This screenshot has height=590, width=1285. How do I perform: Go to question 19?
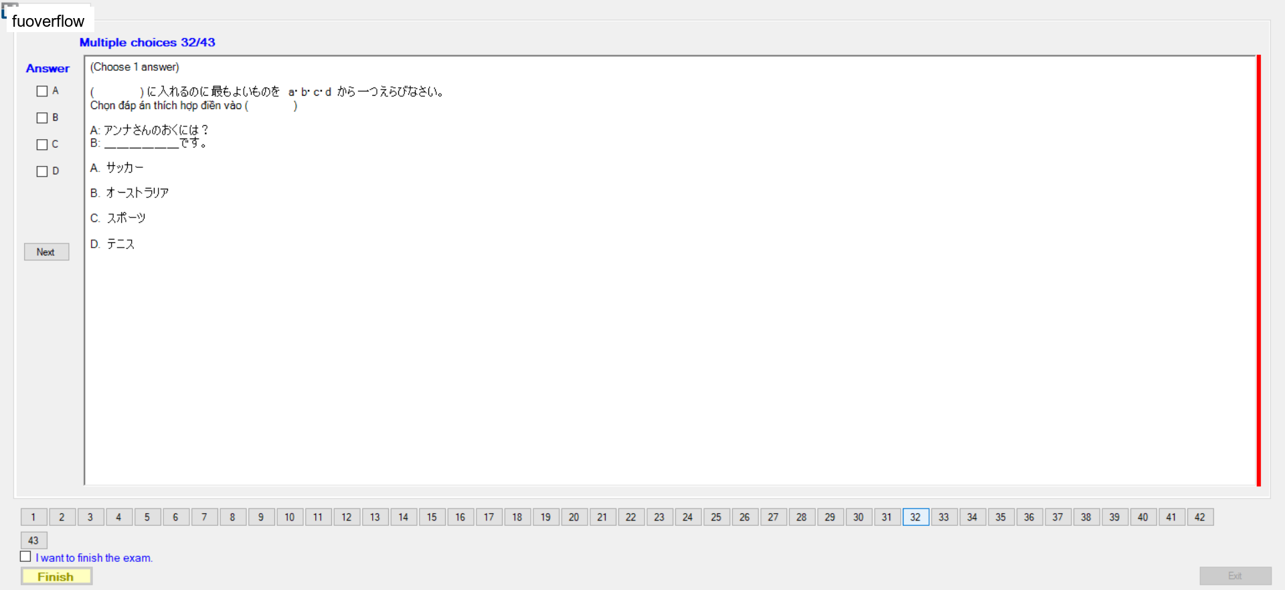[x=545, y=517]
